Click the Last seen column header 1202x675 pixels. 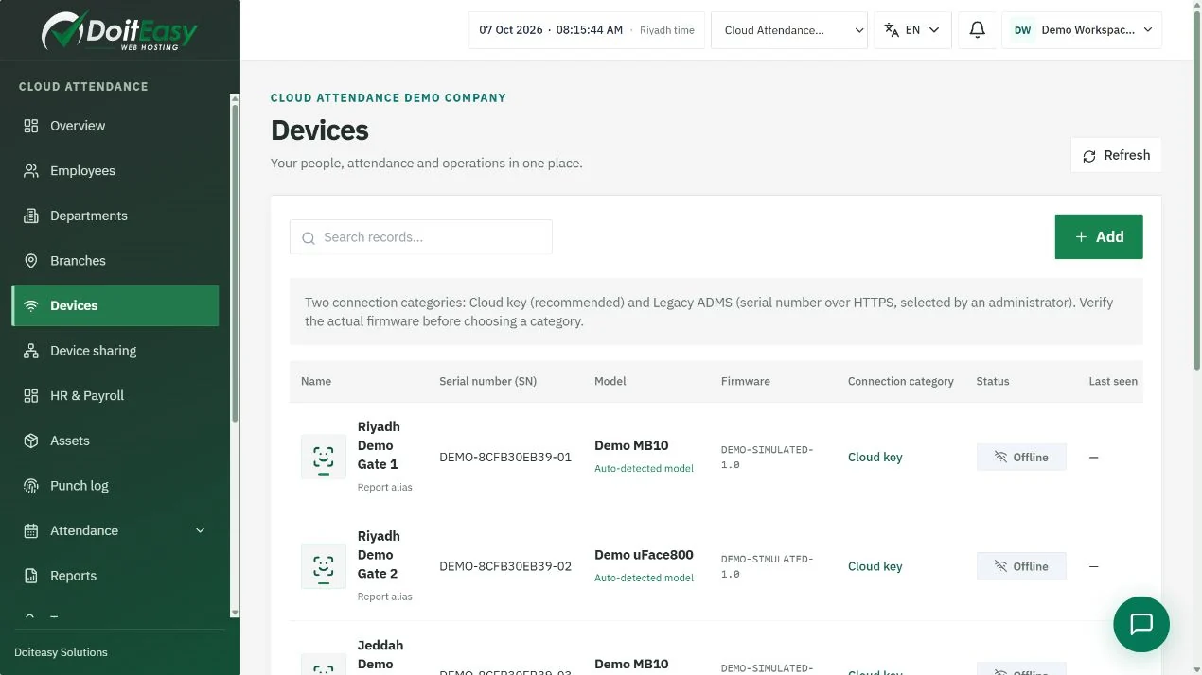pyautogui.click(x=1113, y=381)
